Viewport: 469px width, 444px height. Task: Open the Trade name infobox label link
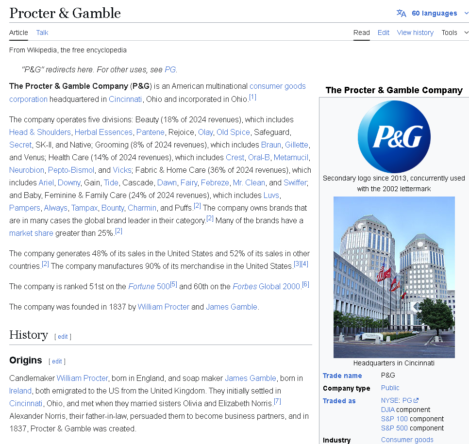tap(342, 376)
